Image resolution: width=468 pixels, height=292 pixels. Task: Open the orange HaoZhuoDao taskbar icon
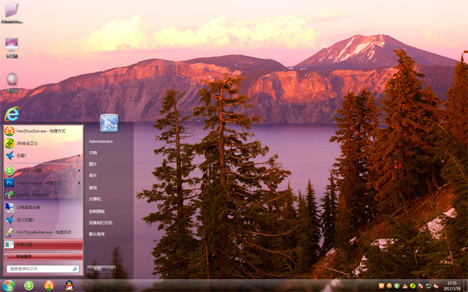point(49,286)
